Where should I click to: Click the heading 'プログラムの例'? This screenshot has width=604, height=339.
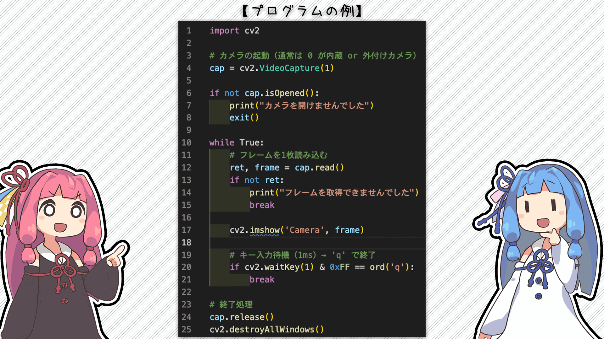pos(302,11)
